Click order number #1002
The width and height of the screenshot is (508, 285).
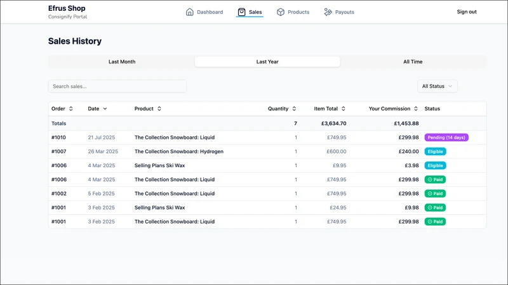pos(59,194)
